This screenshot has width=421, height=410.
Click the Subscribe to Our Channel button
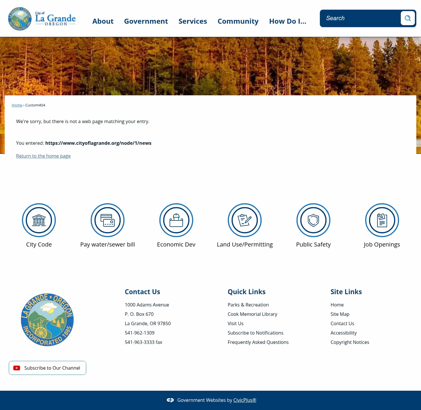click(47, 368)
